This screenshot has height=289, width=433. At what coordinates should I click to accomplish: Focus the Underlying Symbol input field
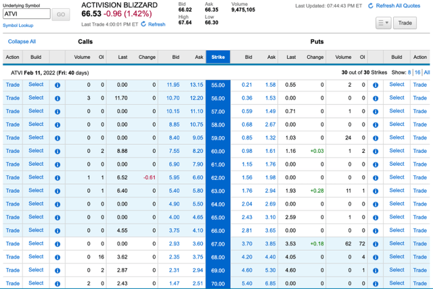(26, 14)
